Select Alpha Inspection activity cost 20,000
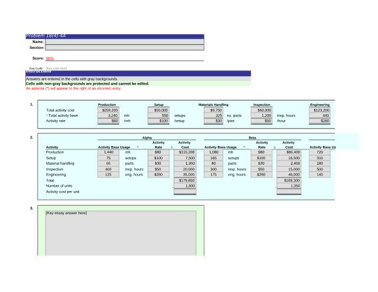This screenshot has height=292, width=378. tap(185, 169)
